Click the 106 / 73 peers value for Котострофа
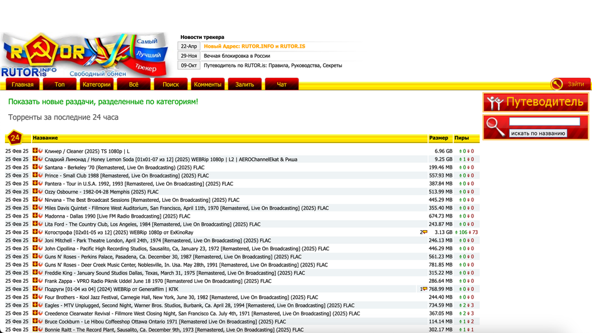This screenshot has width=592, height=333. coord(467,232)
